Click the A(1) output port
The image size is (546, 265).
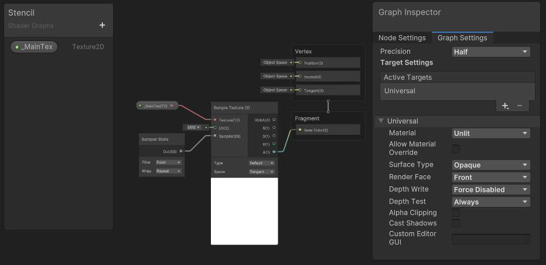274,152
